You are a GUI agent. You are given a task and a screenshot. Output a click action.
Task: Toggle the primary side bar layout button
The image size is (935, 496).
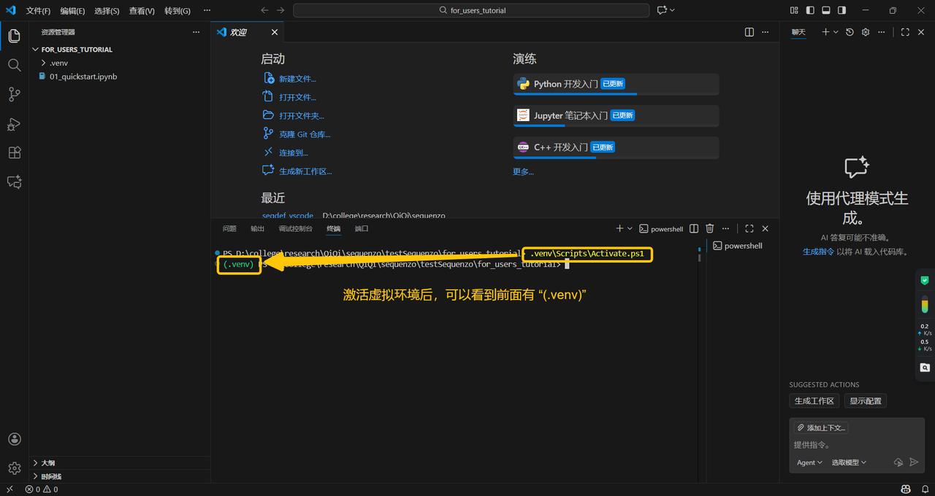[810, 10]
